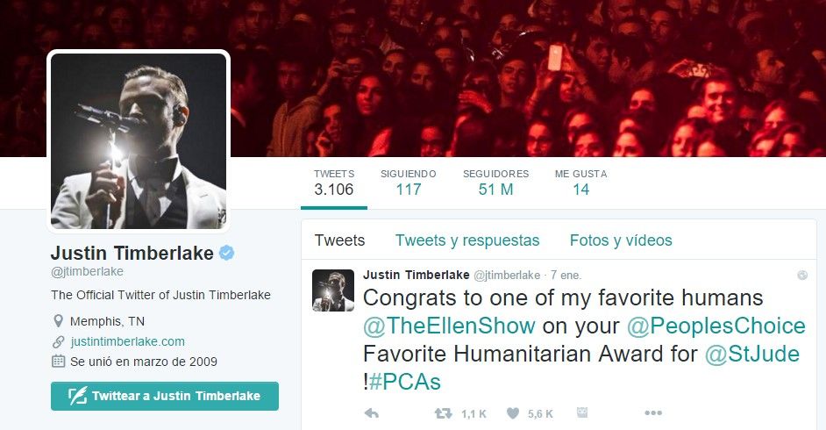Click the verified badge next to Justin Timberlake
This screenshot has height=430, width=826.
pyautogui.click(x=226, y=253)
